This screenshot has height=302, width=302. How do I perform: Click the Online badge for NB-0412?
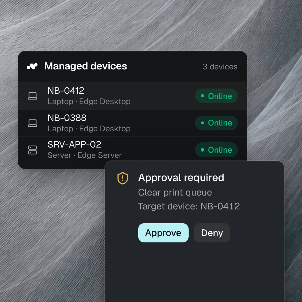pos(216,96)
